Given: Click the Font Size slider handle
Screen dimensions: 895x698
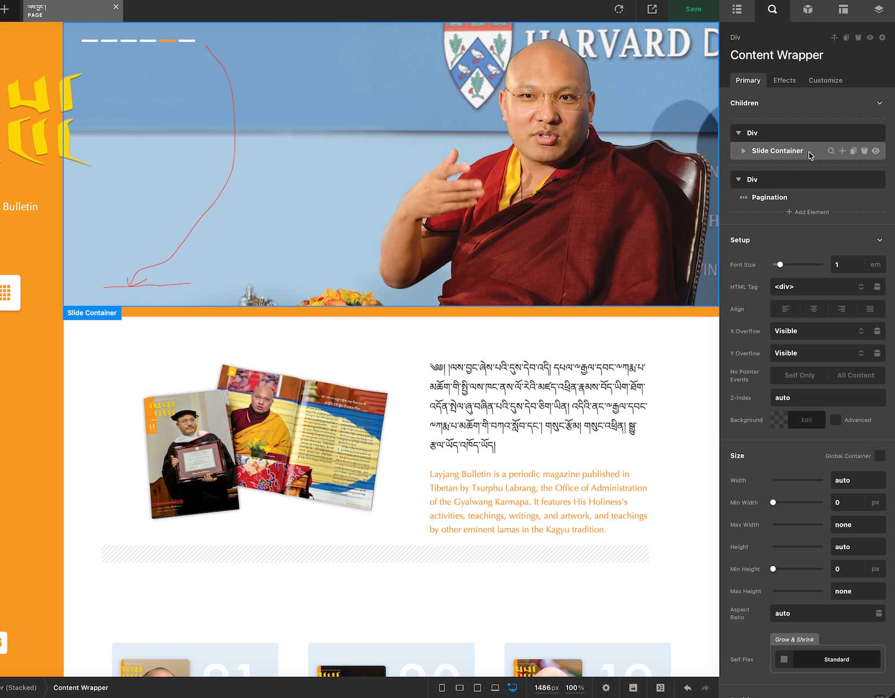Looking at the screenshot, I should (780, 264).
